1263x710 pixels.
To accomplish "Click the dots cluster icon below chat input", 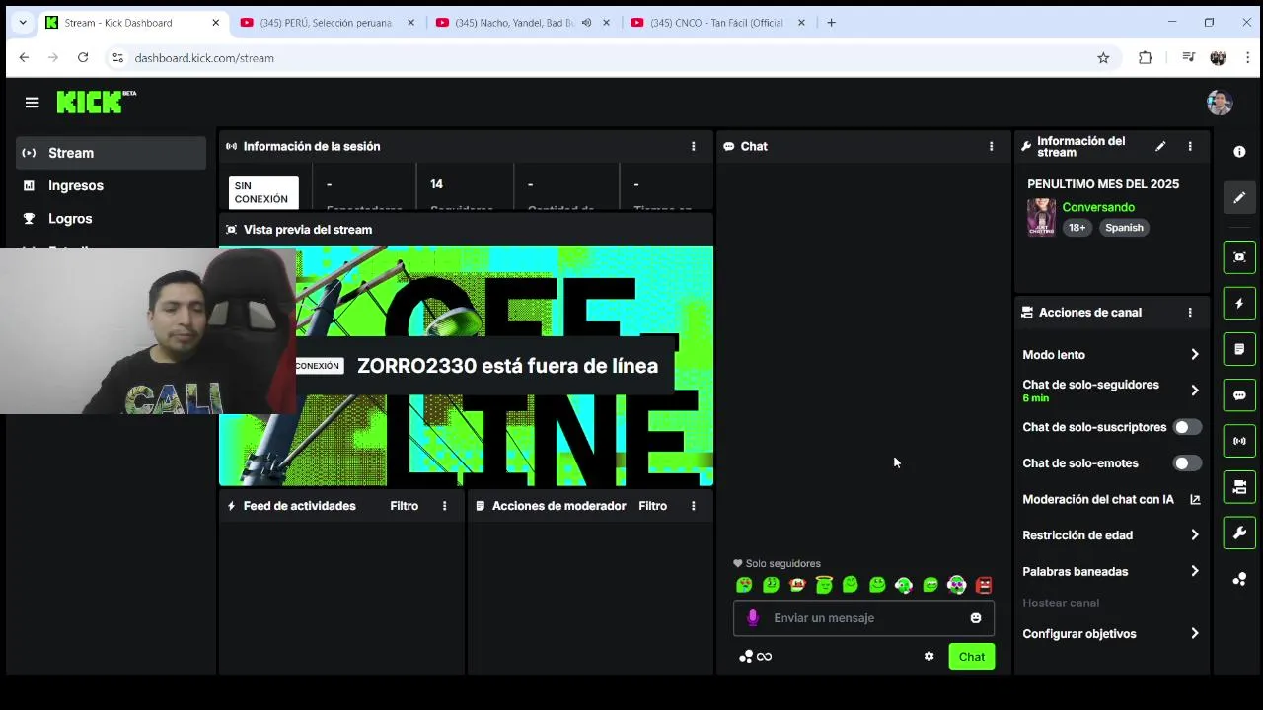I will [746, 657].
